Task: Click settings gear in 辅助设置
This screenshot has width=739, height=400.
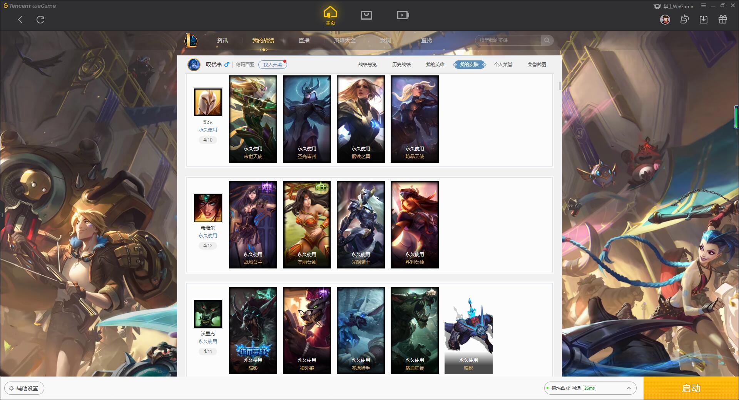Action: coord(11,388)
